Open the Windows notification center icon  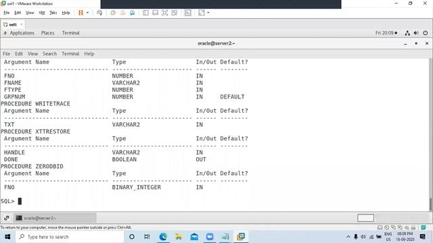(422, 237)
